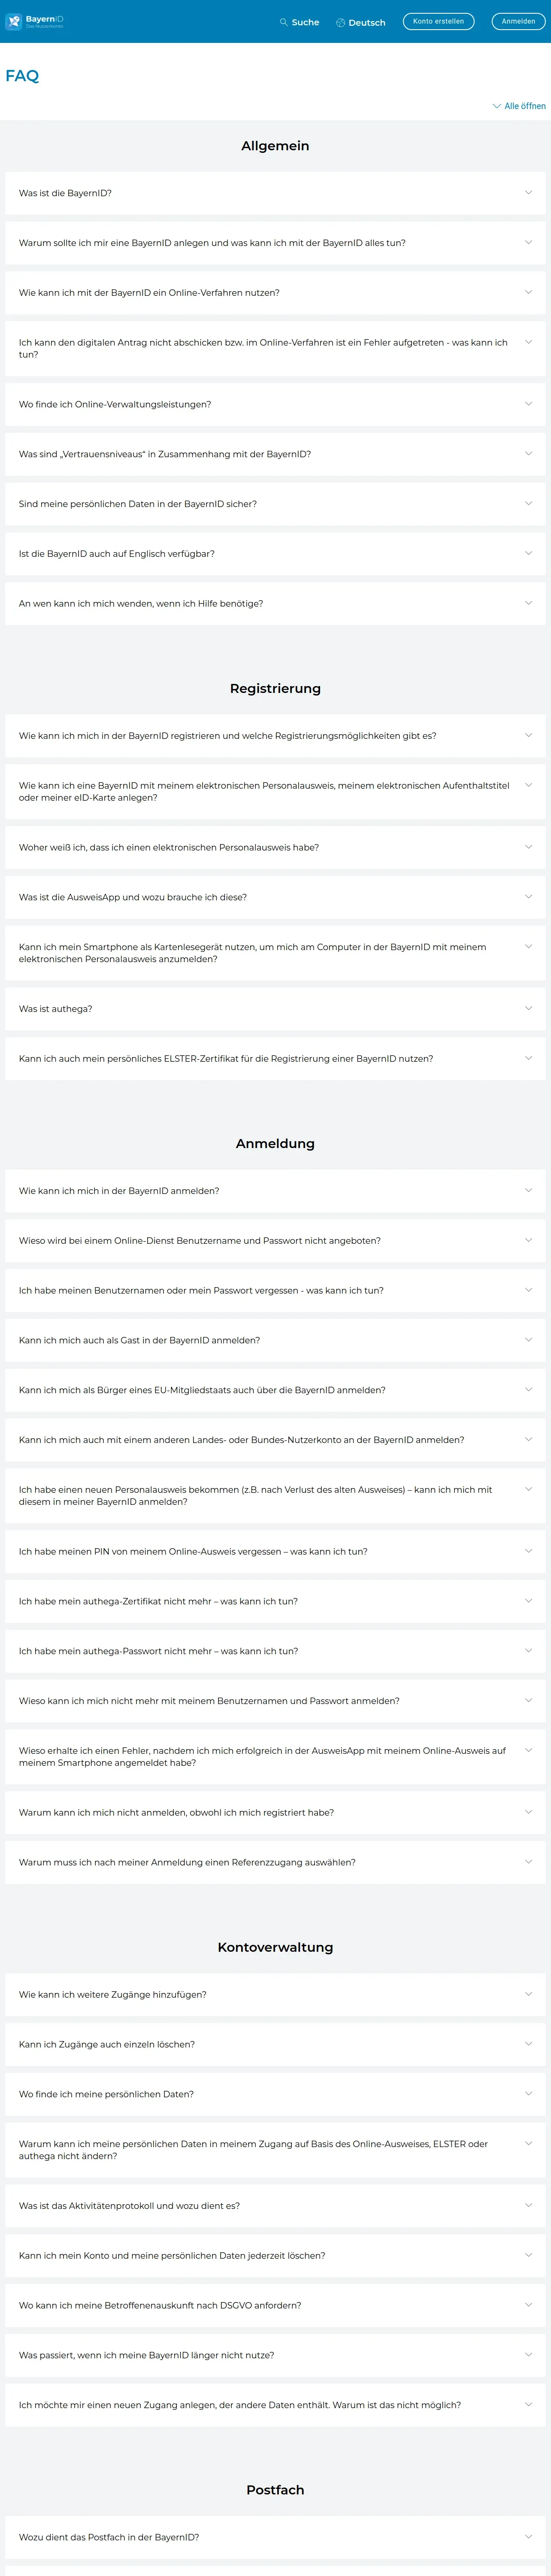Click chevron next to 'Was ist authega?'
Screen dimensions: 551x2576
click(528, 1008)
